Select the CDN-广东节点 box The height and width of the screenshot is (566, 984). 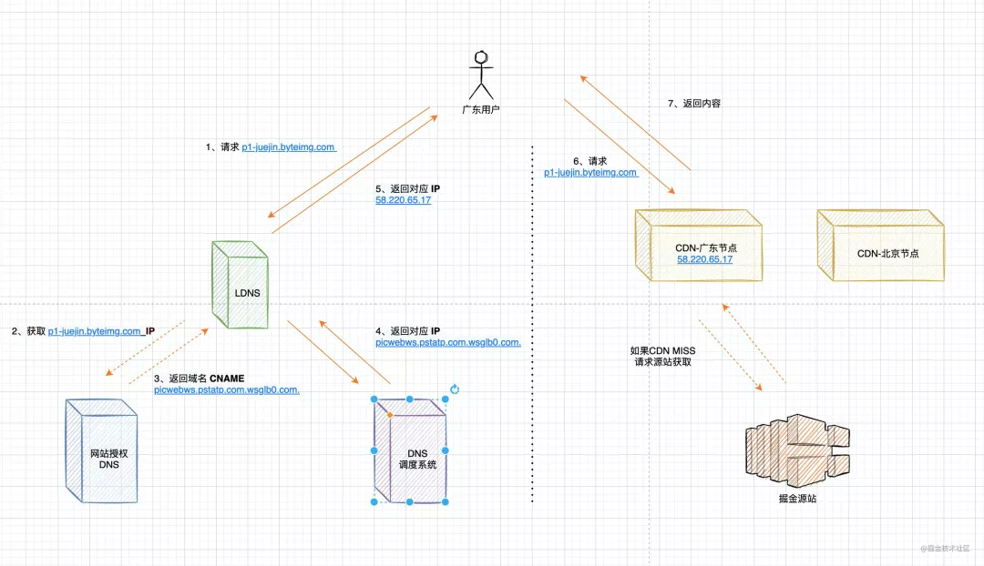tap(699, 245)
